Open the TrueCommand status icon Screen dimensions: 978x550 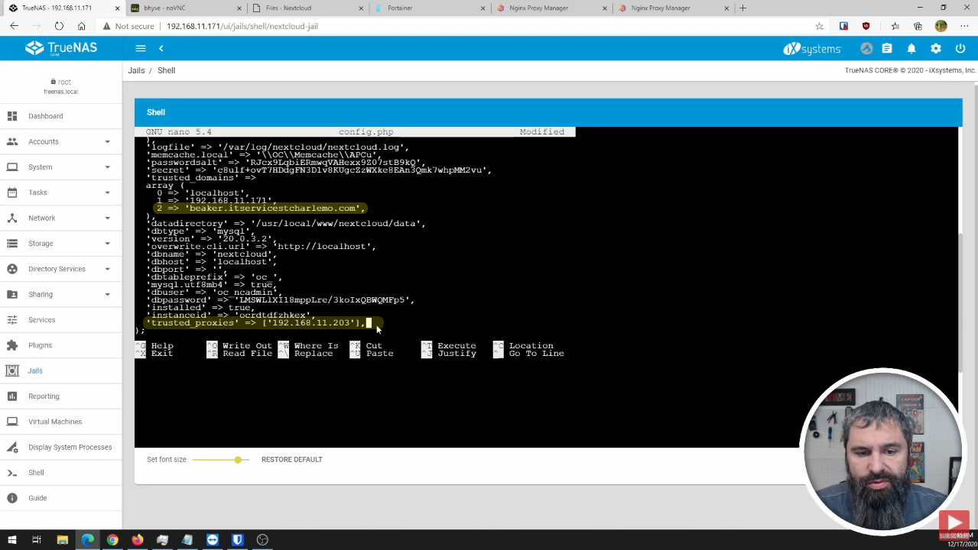pos(866,48)
